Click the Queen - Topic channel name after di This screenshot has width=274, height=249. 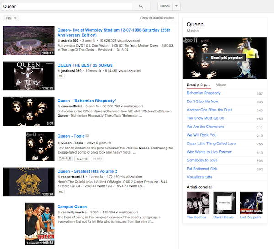[x=72, y=143]
